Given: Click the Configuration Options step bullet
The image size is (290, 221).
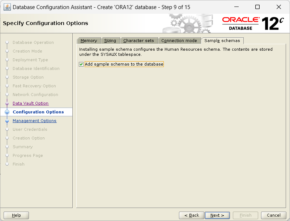Looking at the screenshot, I should point(7,112).
